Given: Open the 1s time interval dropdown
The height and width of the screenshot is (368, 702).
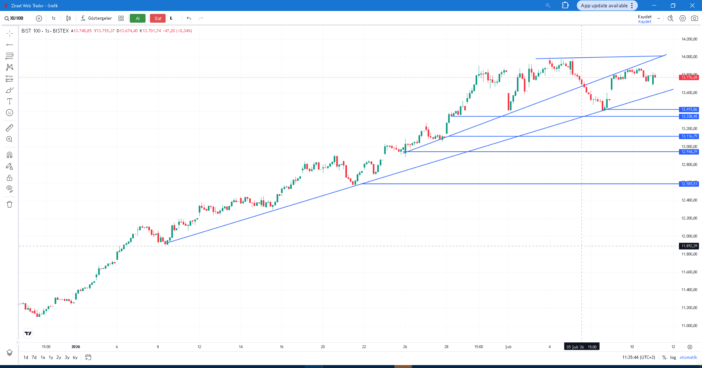Looking at the screenshot, I should pos(53,18).
